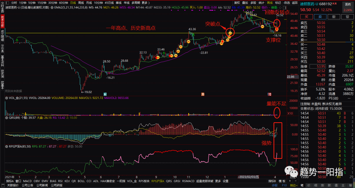Click the red 买 buy button
This screenshot has width=355, height=188.
click(306, 17)
